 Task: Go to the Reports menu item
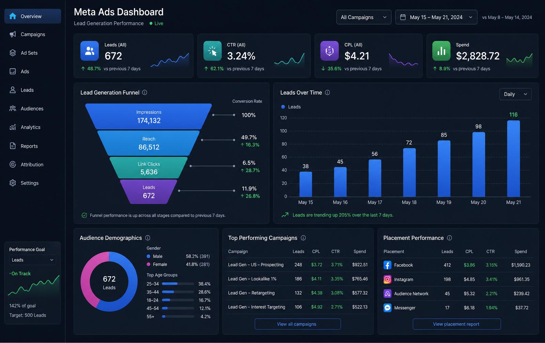click(x=33, y=146)
